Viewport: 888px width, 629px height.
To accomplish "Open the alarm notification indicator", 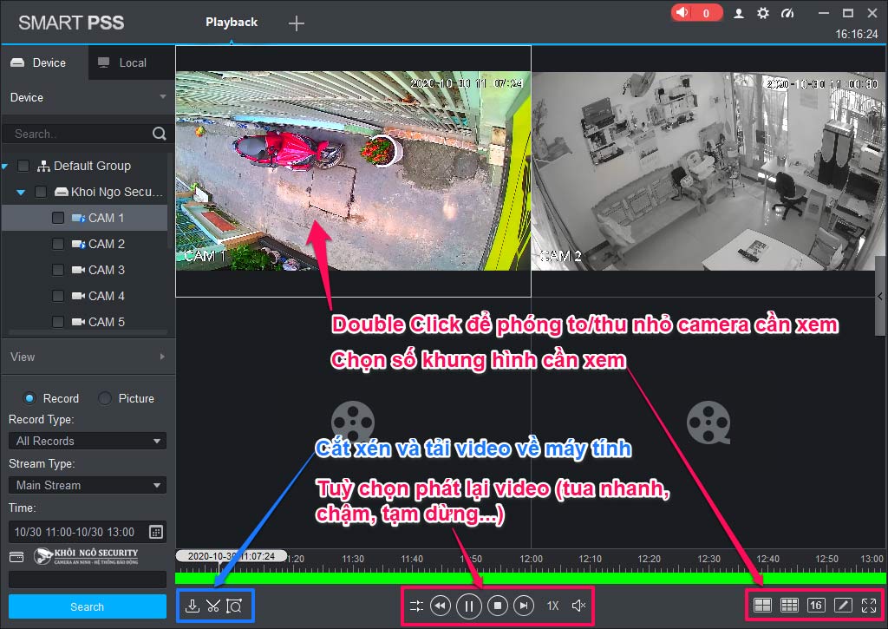I will point(696,12).
